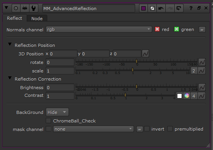Collapse the Reflection Position group
The image size is (213, 150).
click(x=10, y=44)
